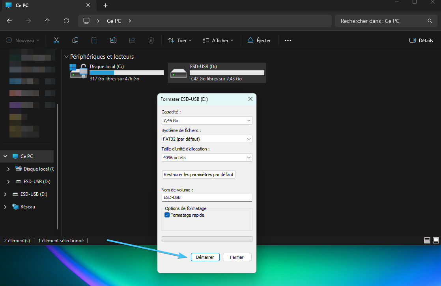Image resolution: width=441 pixels, height=286 pixels.
Task: Open the Taille d'unité d'allocation dropdown
Action: [x=207, y=158]
